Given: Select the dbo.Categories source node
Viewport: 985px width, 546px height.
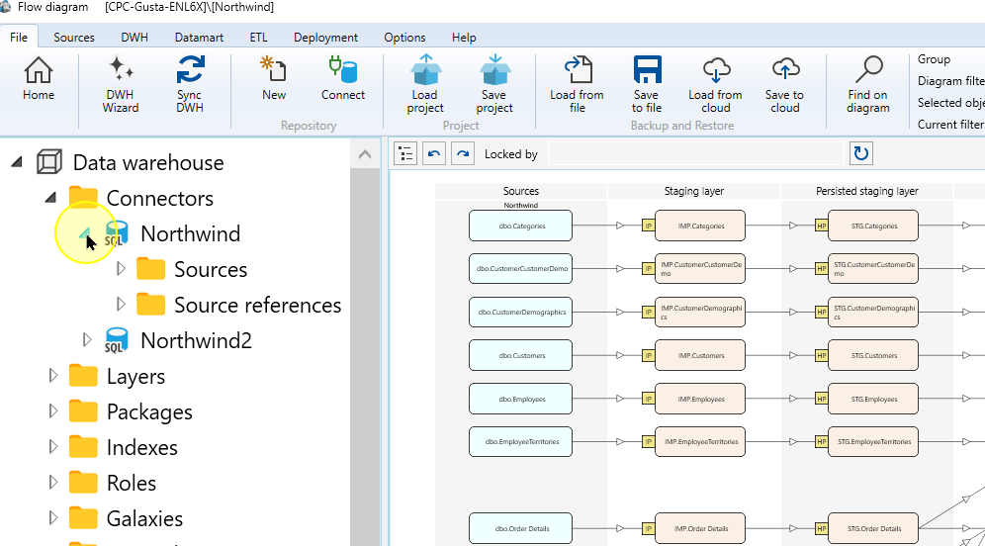Looking at the screenshot, I should point(521,226).
